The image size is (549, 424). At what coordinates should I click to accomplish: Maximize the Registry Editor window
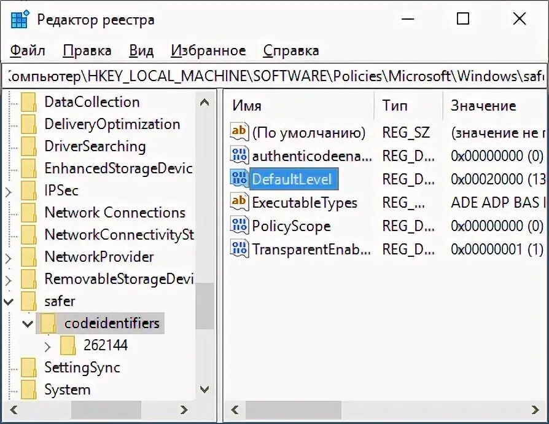(463, 18)
